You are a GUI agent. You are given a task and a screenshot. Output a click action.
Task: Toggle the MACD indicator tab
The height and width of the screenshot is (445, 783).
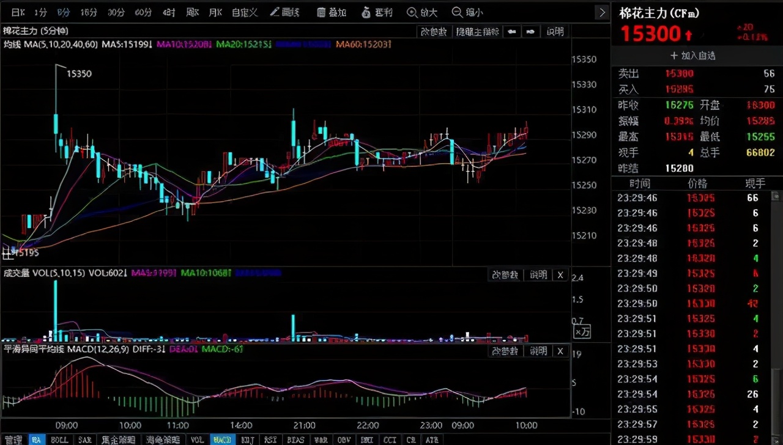(221, 439)
